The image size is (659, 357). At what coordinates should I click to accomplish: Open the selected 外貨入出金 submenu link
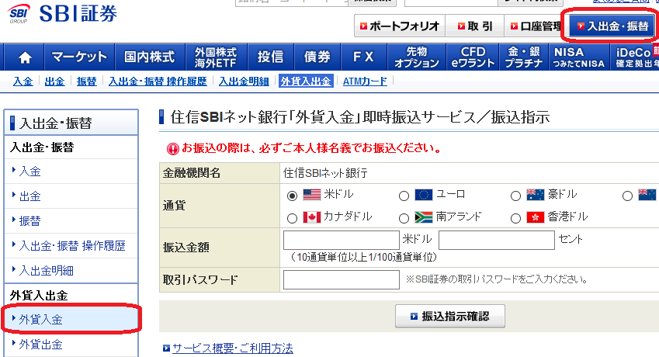[x=306, y=81]
